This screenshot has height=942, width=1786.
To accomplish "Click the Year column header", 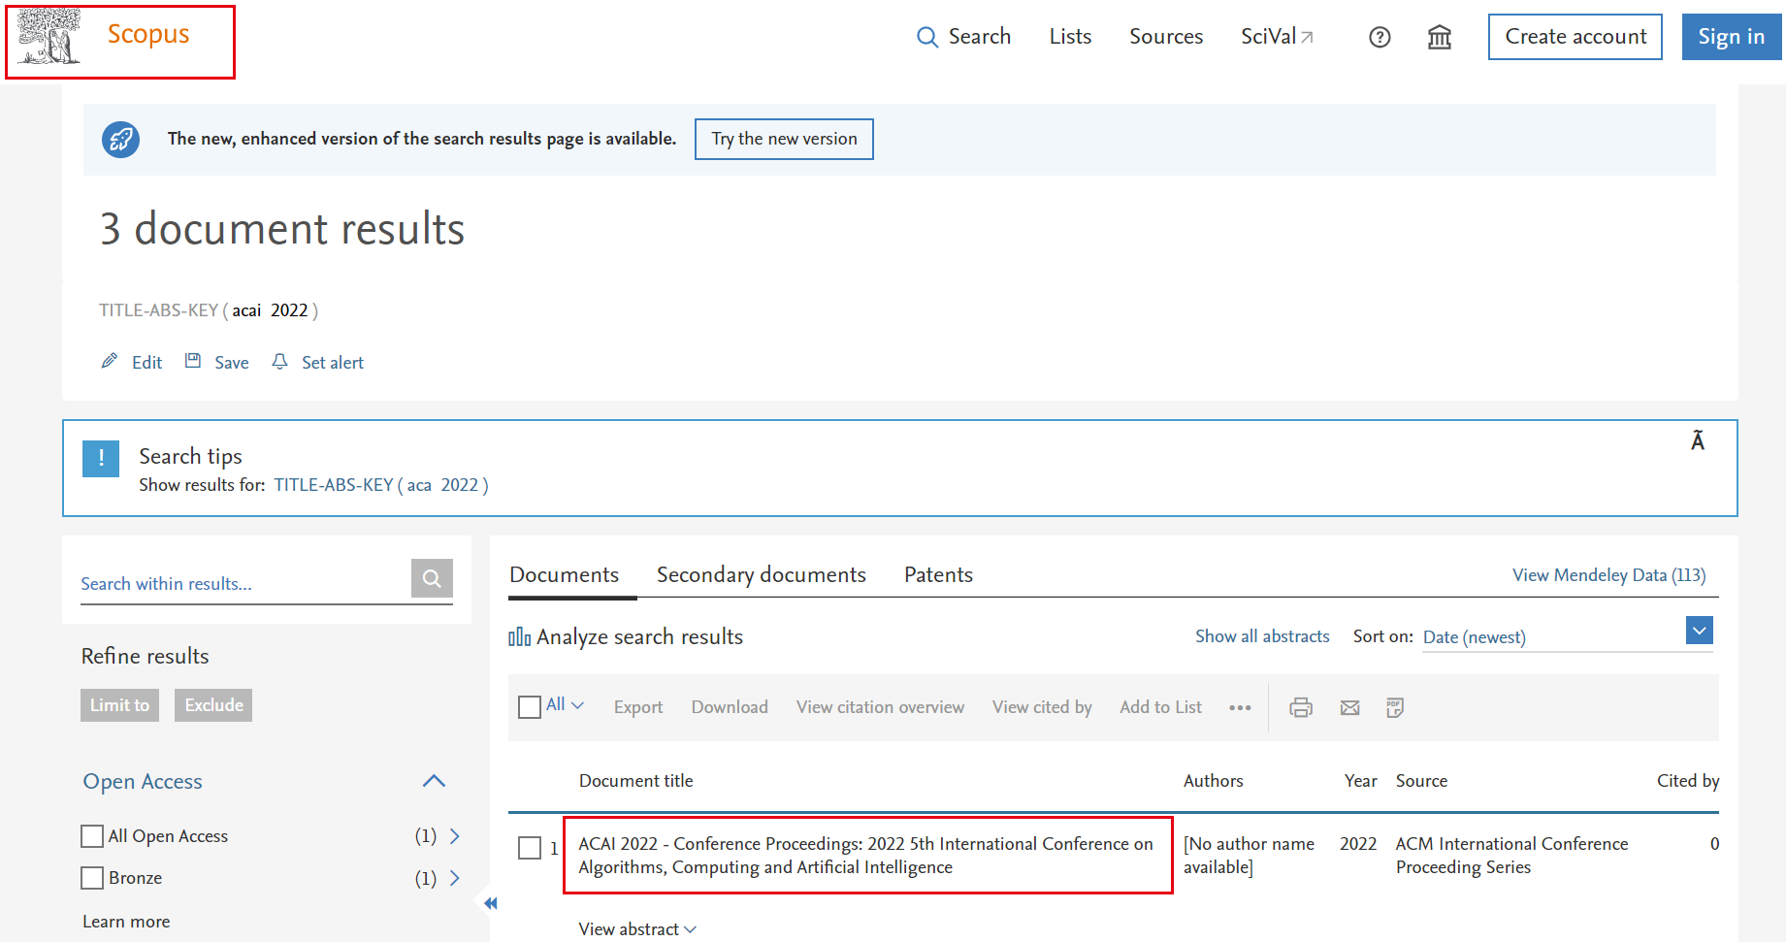I will click(1360, 781).
